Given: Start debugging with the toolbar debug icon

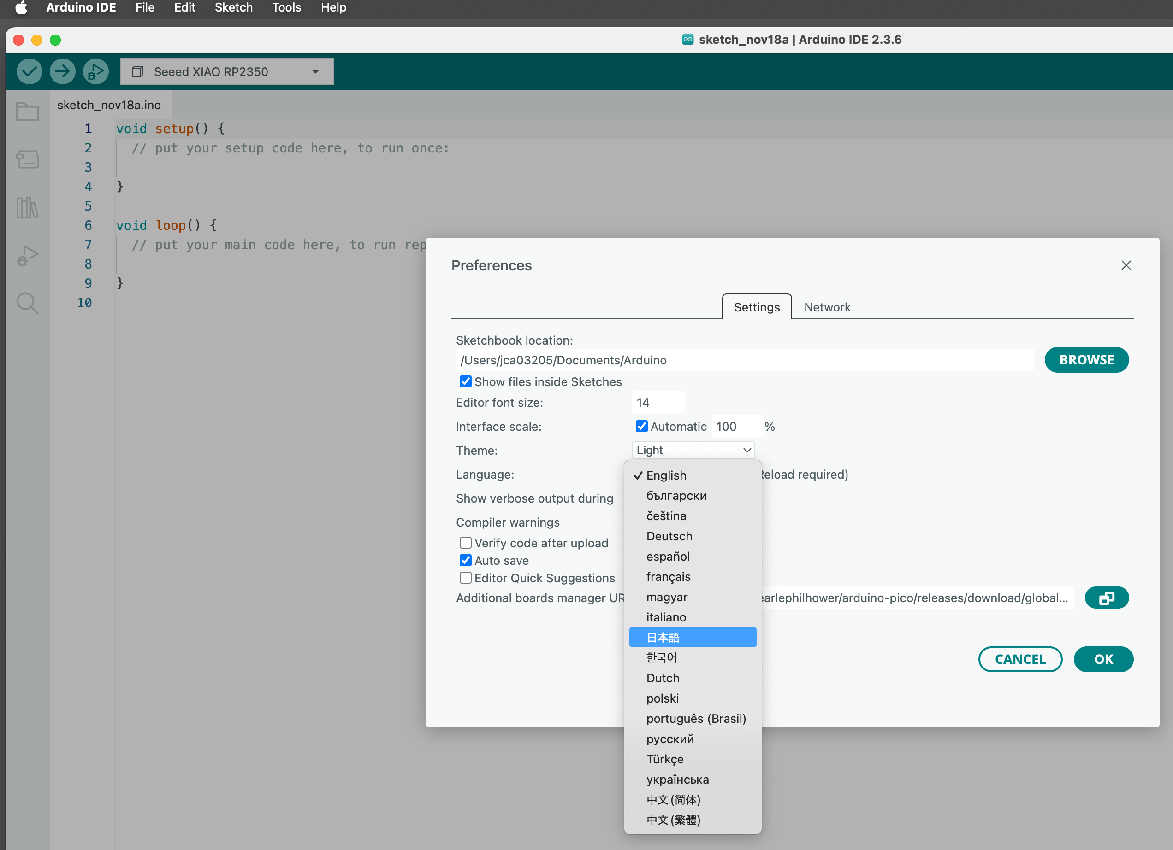Looking at the screenshot, I should 96,71.
